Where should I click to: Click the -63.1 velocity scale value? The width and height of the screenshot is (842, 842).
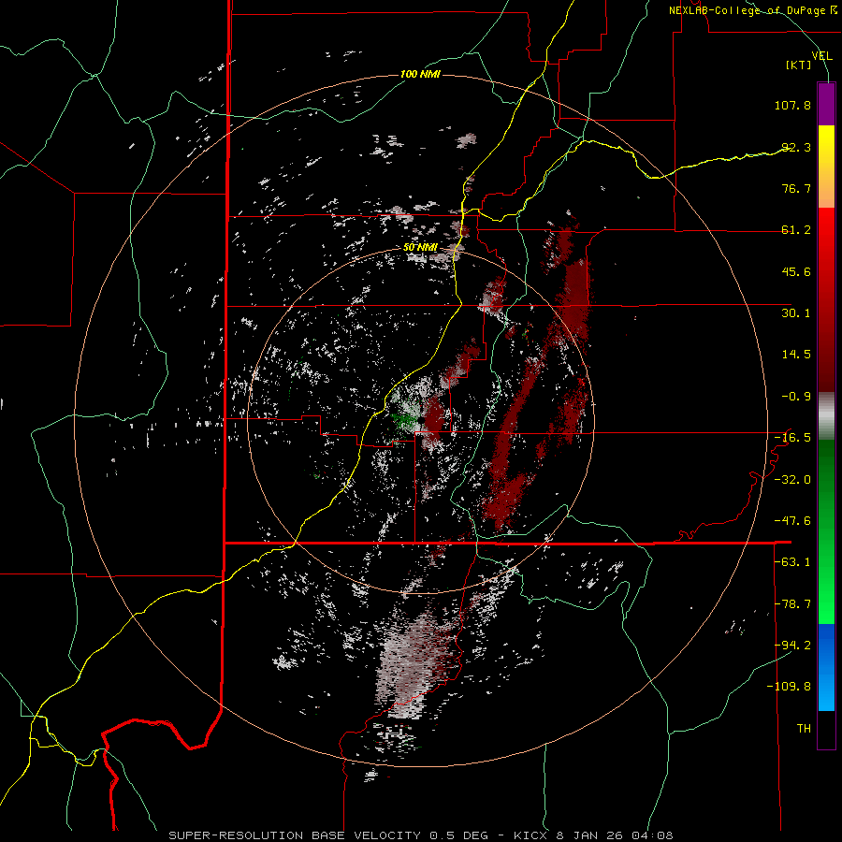[792, 562]
